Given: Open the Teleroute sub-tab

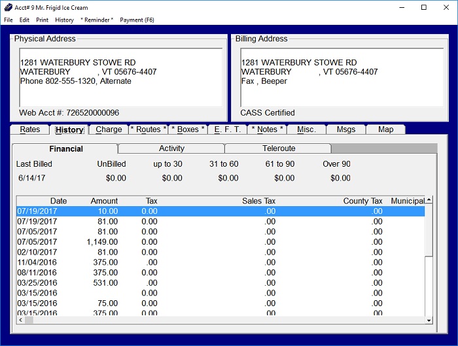Looking at the screenshot, I should (279, 148).
